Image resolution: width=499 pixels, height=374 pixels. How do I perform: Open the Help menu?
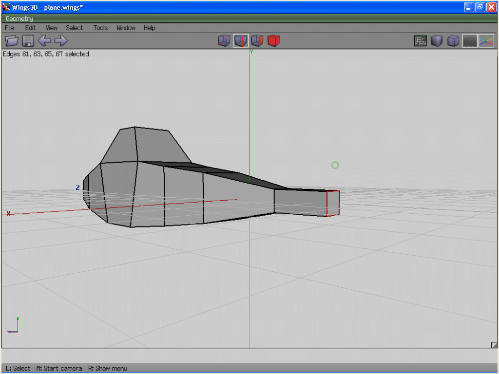(149, 28)
